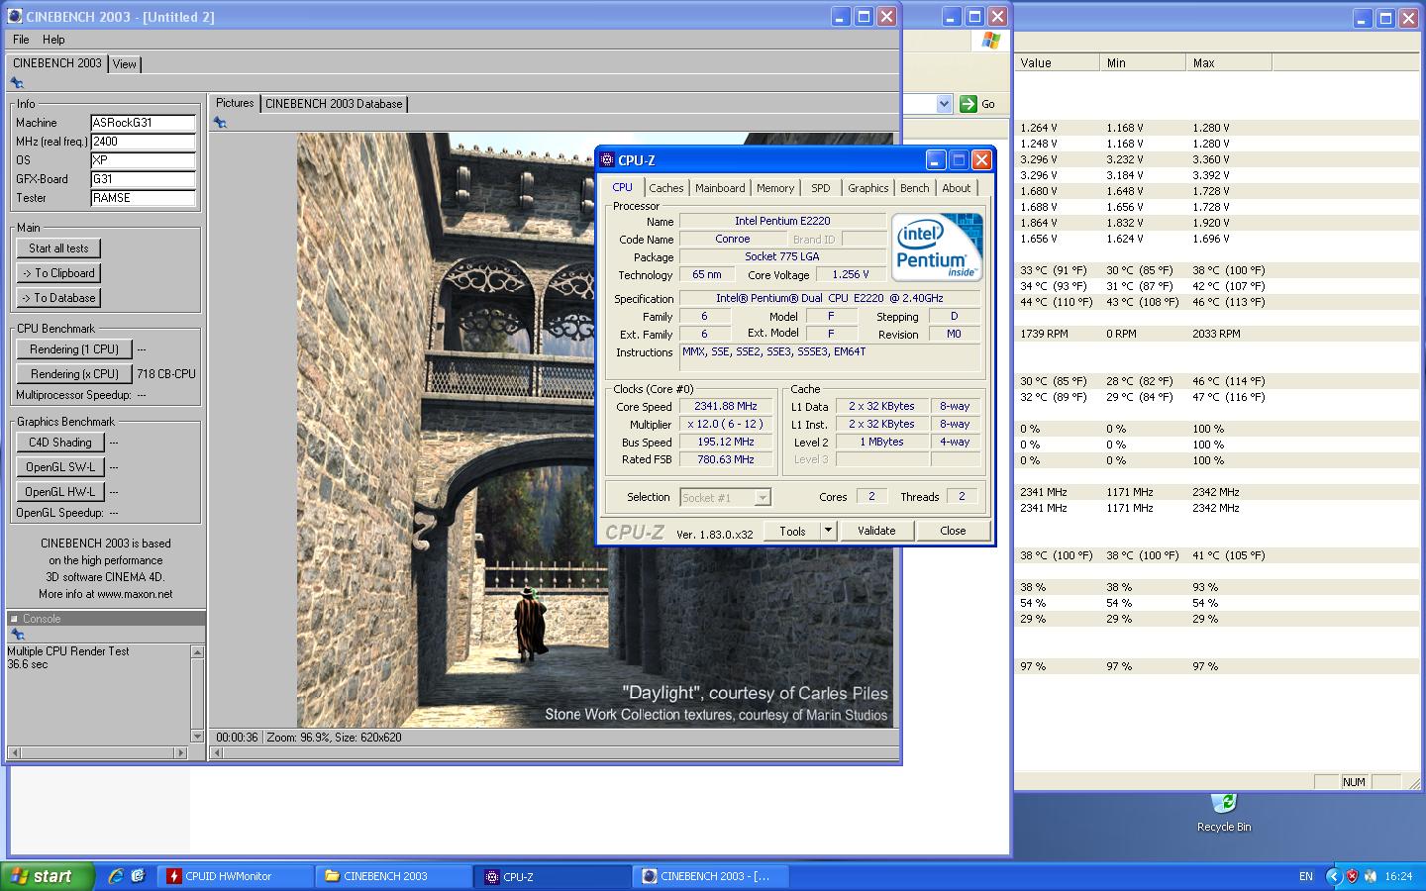Image resolution: width=1426 pixels, height=891 pixels.
Task: Click the To Database button
Action: click(58, 298)
